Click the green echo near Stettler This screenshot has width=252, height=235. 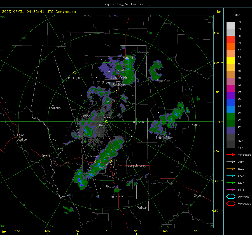156,71
